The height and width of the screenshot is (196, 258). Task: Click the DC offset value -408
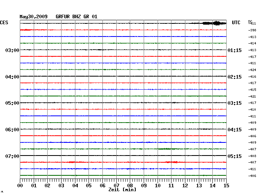[x=252, y=156]
